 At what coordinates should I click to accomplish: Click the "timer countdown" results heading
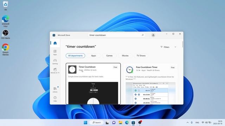pos(81,47)
